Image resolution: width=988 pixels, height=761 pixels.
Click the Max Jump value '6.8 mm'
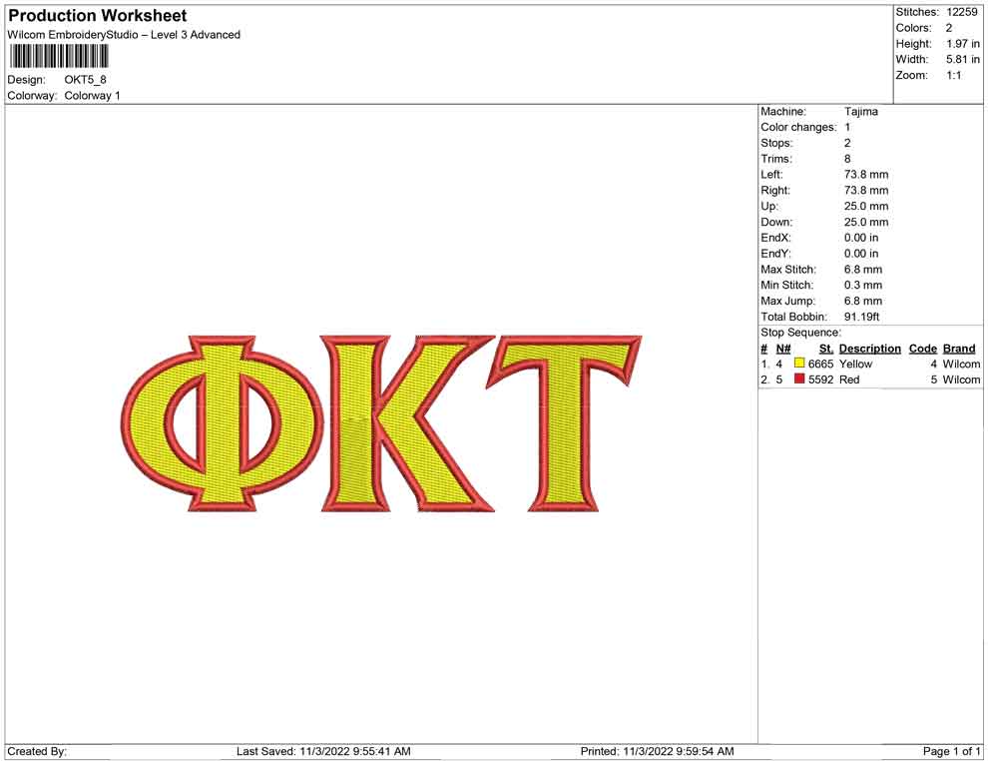pyautogui.click(x=863, y=301)
